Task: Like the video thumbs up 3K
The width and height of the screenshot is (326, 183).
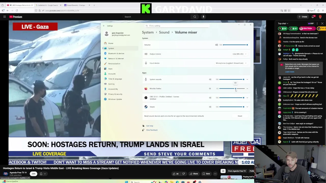Action: tap(176, 174)
